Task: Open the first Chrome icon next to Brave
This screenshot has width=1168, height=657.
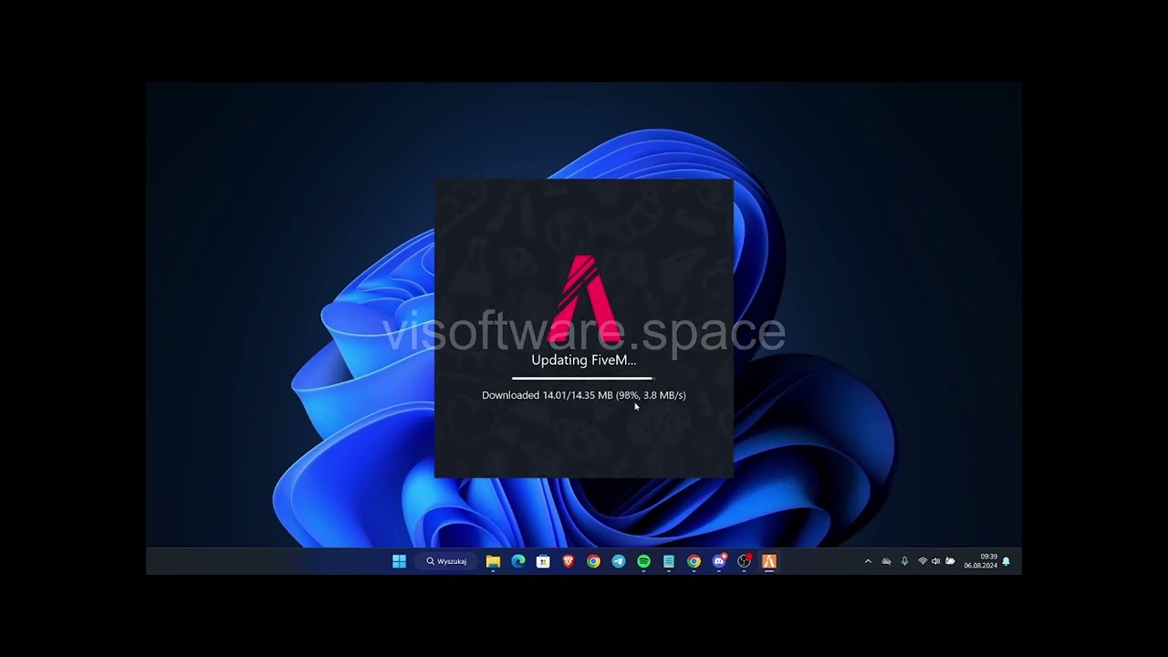Action: tap(593, 561)
